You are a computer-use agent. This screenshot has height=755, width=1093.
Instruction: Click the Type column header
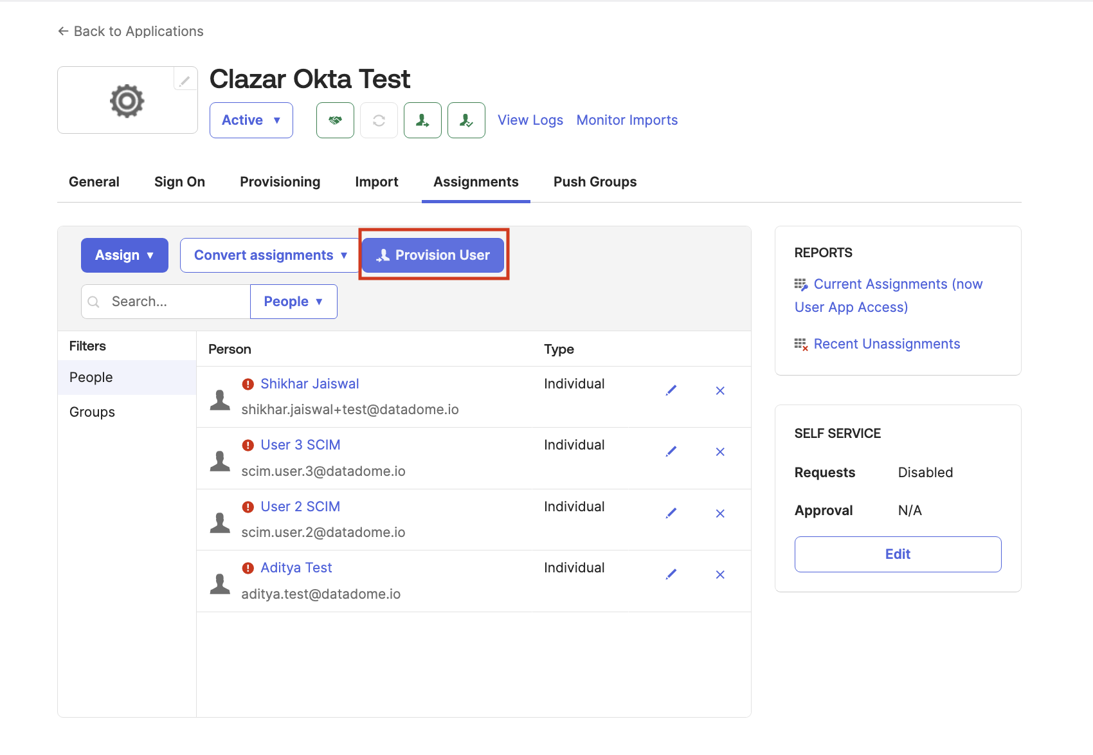559,349
